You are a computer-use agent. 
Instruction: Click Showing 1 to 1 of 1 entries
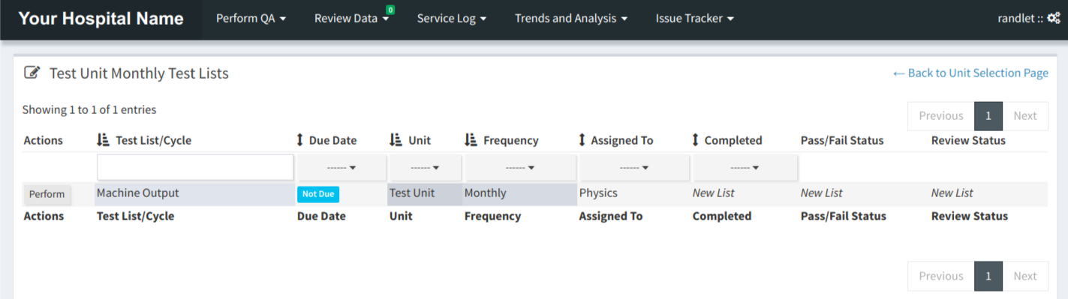(x=89, y=109)
